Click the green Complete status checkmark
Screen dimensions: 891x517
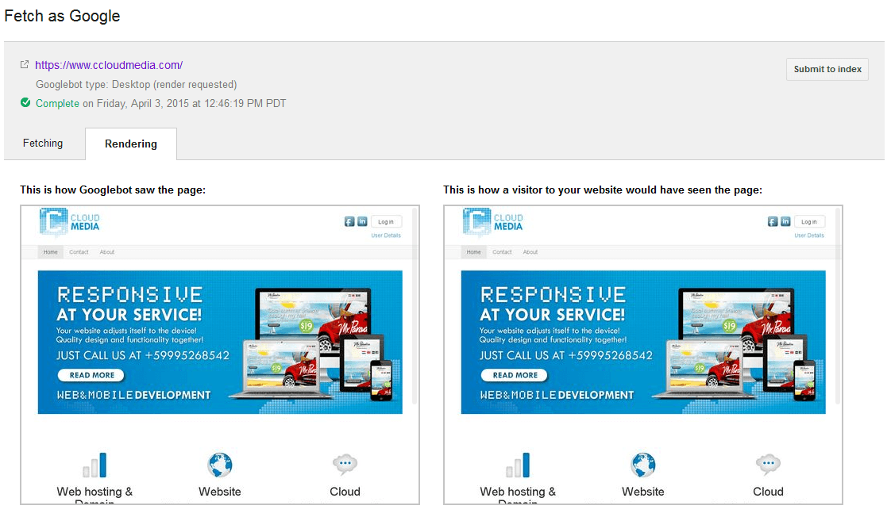pos(25,103)
